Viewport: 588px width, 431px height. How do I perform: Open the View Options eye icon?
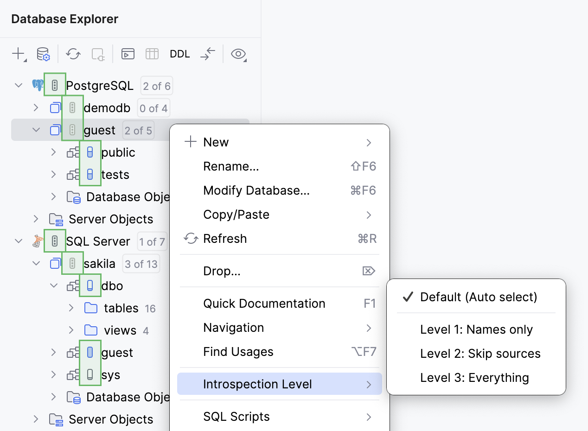tap(238, 54)
